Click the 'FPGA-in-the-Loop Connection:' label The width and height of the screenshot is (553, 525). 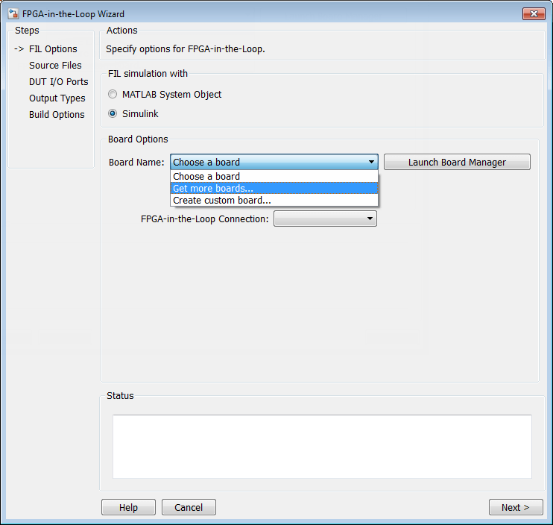pos(204,219)
